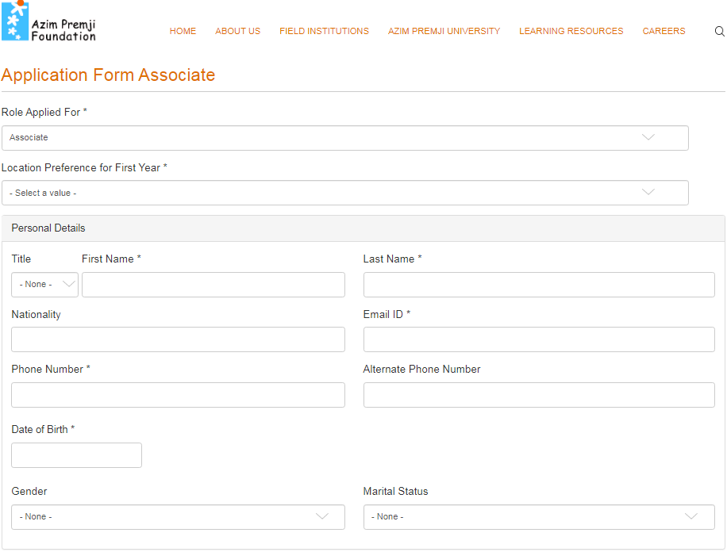Focus the Alternate Phone Number field
Image resolution: width=727 pixels, height=552 pixels.
pyautogui.click(x=539, y=395)
